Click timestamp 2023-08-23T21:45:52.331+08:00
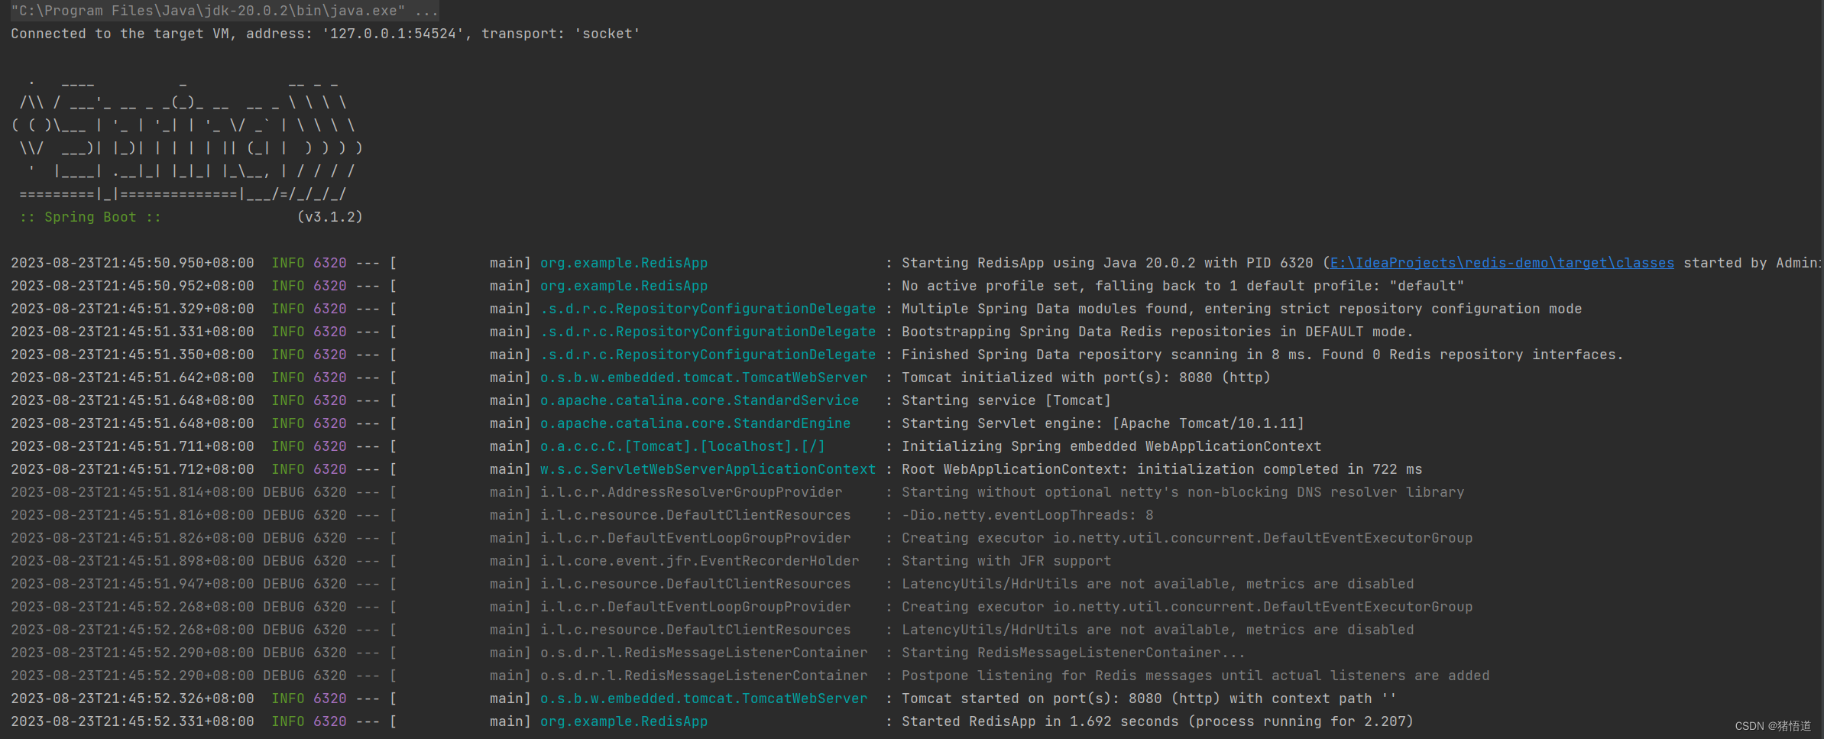The image size is (1824, 739). [132, 721]
